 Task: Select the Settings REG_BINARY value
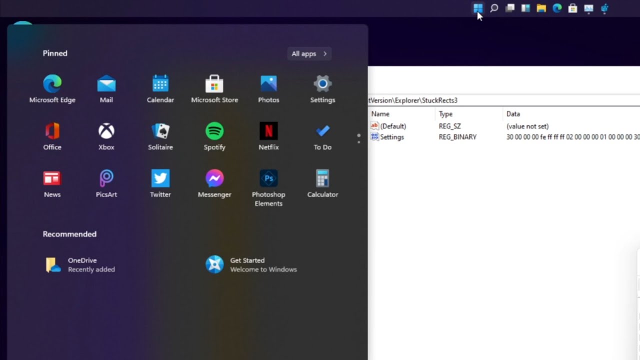click(387, 137)
